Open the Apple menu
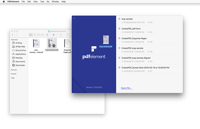Image resolution: width=200 pixels, height=129 pixels. pyautogui.click(x=4, y=1)
